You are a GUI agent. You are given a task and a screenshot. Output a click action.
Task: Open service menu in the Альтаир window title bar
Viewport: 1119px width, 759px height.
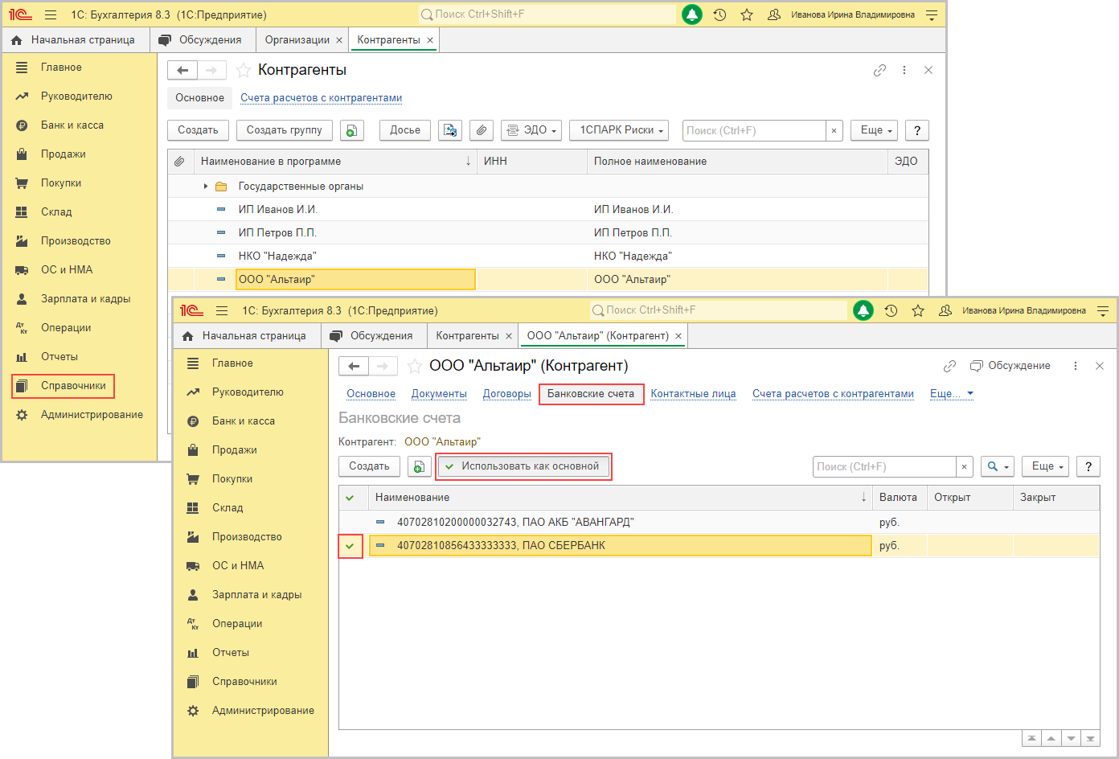click(x=1103, y=310)
